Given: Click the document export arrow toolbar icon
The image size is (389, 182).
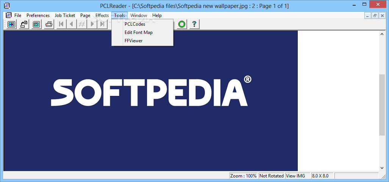Looking at the screenshot, I should click(24, 24).
